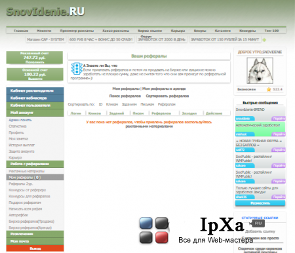The image size is (295, 253).
Task: Follow the ЗАРАБОТОК ОТ 2000 В ДЕНЬ link
Action: coord(162,39)
